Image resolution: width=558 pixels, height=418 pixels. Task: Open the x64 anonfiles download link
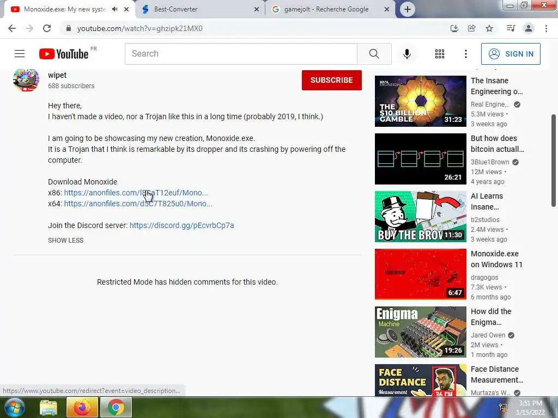point(138,204)
